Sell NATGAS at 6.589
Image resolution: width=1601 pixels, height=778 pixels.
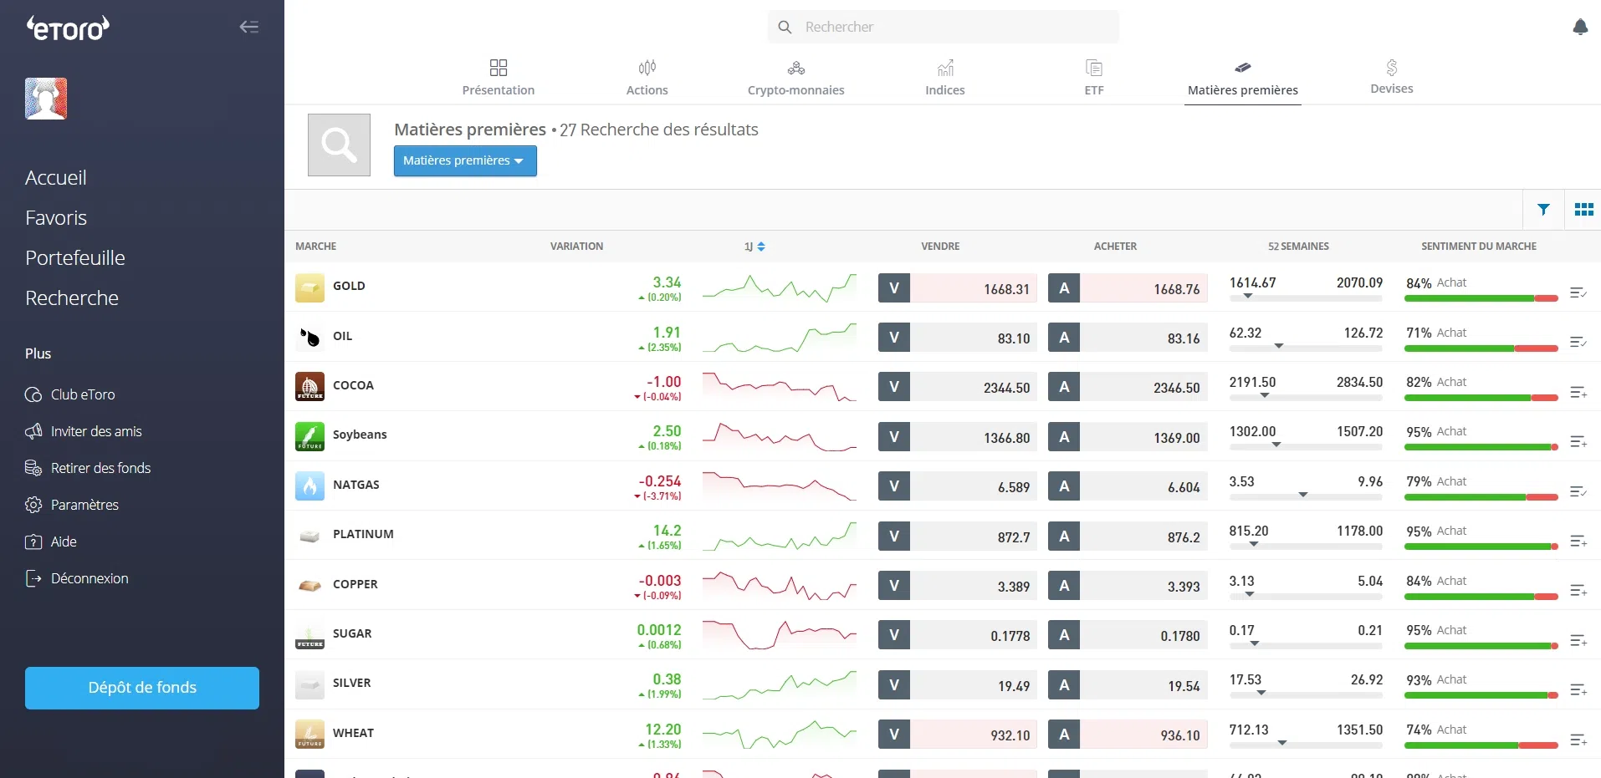[x=958, y=486]
